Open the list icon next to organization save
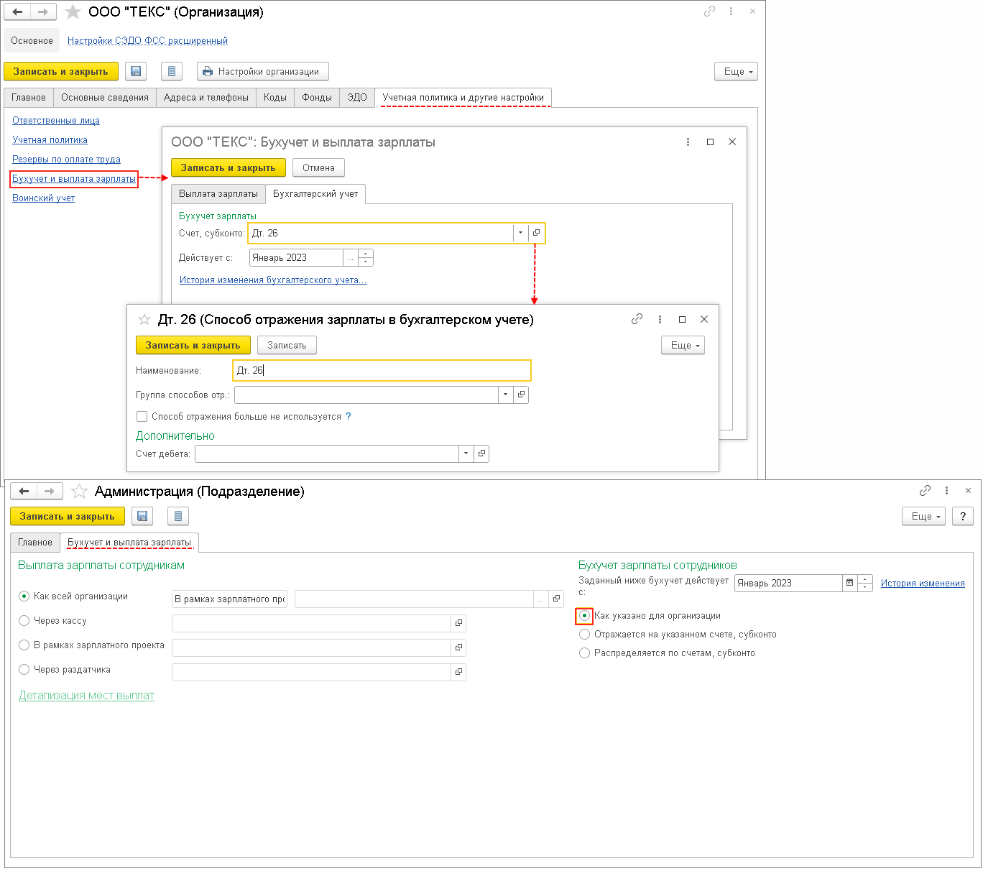Screen dimensions: 983x871 171,71
